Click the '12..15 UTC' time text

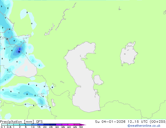pos(137,122)
